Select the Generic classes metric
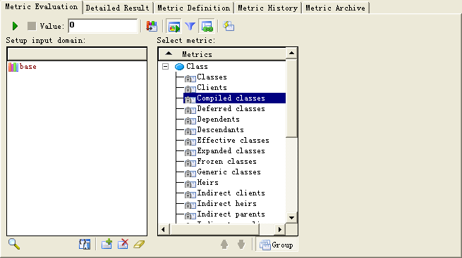The height and width of the screenshot is (258, 462). pyautogui.click(x=229, y=172)
